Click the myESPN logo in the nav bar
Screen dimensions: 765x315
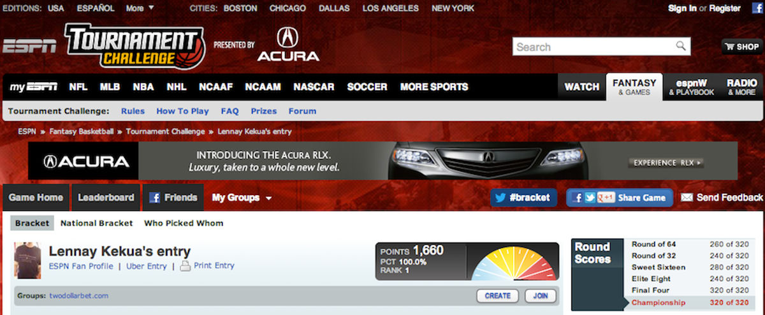coord(33,87)
